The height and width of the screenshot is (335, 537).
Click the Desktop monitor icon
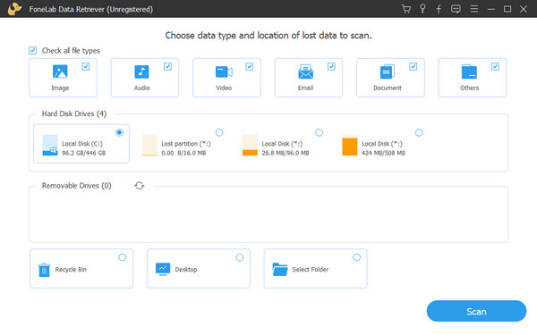(x=163, y=270)
